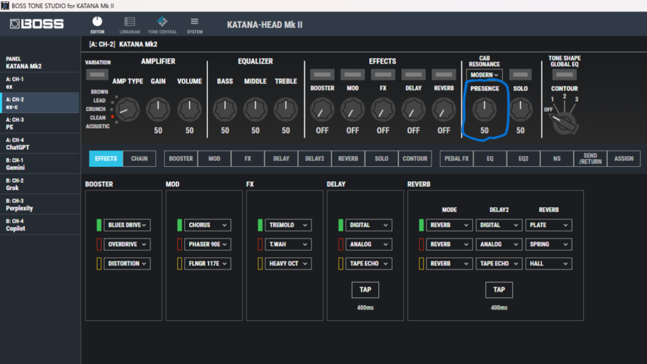The image size is (647, 364).
Task: Open the HALL reverb type dropdown
Action: click(549, 264)
